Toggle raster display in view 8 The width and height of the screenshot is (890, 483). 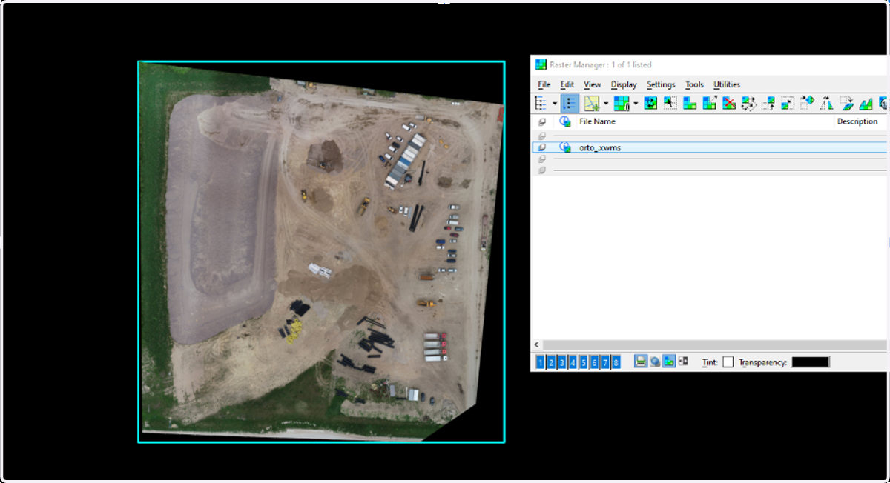(616, 362)
